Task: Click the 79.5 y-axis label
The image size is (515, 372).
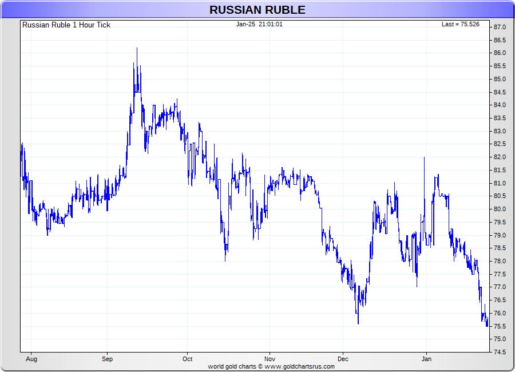Action: (x=500, y=222)
